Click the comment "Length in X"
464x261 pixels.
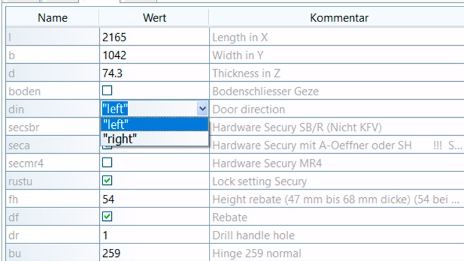tap(240, 38)
